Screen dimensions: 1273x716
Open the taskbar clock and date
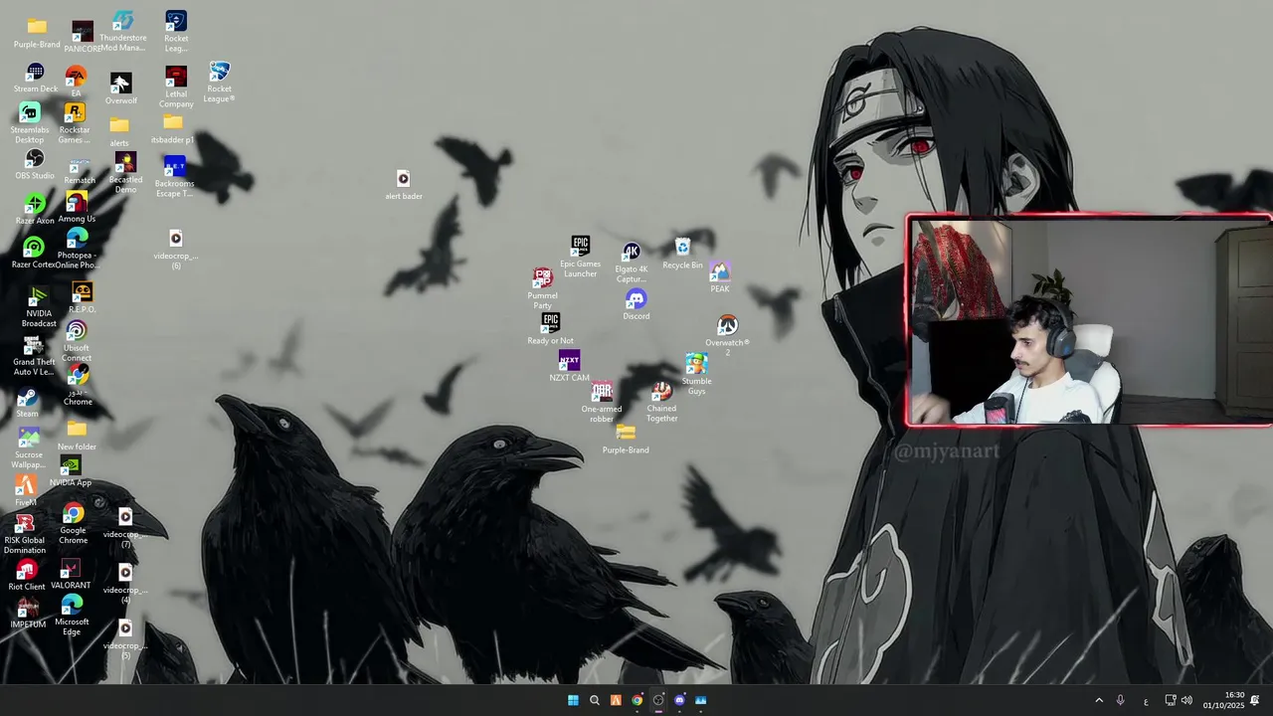1224,700
